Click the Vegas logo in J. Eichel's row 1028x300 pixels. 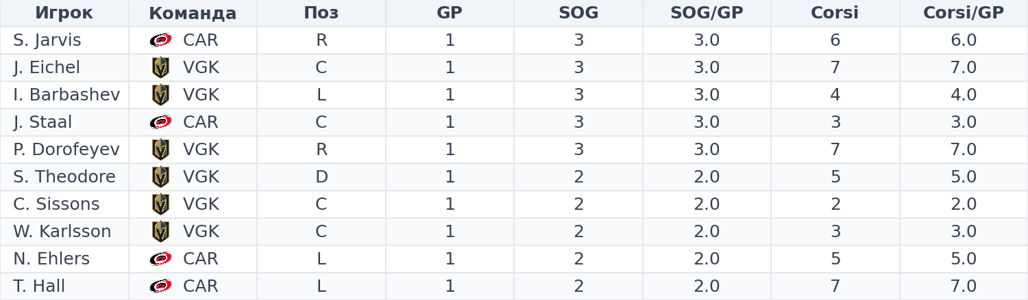pyautogui.click(x=160, y=68)
